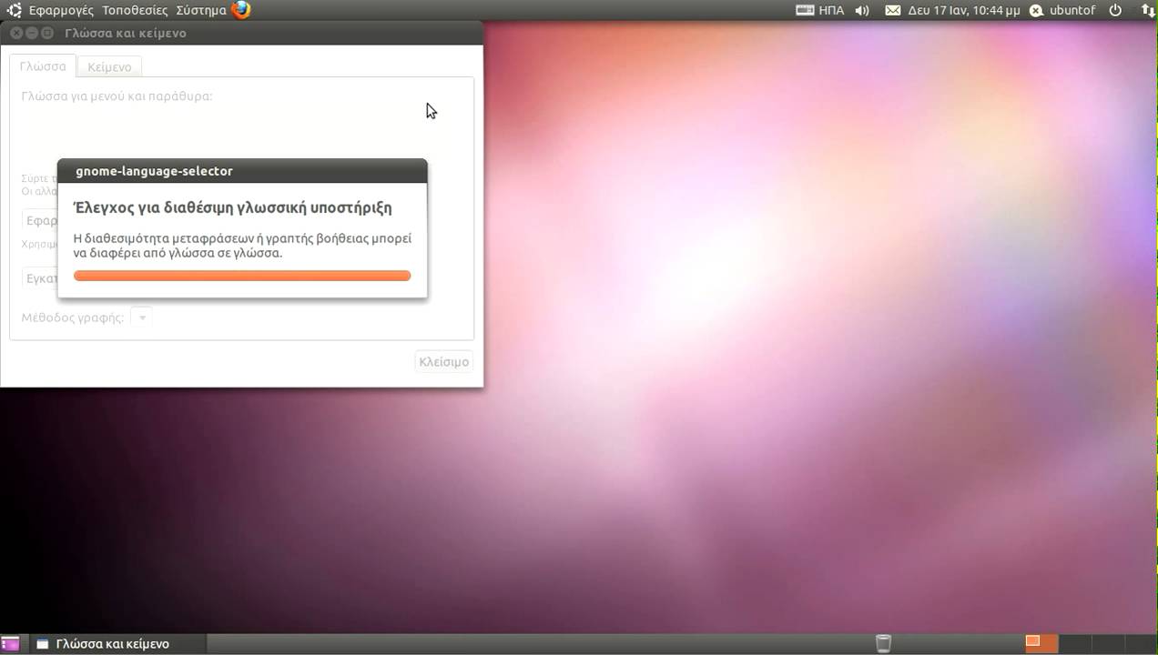This screenshot has height=655, width=1158.
Task: Click the partially hidden Εγκατ button
Action: 39,277
